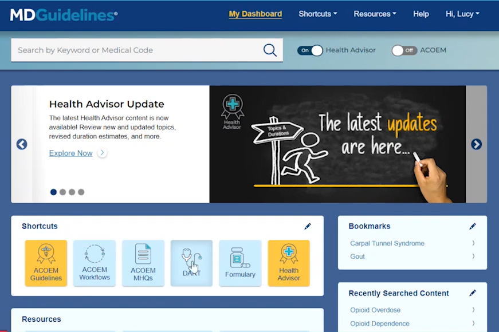Expand the Resources dropdown menu
This screenshot has height=332, width=499.
click(x=375, y=14)
